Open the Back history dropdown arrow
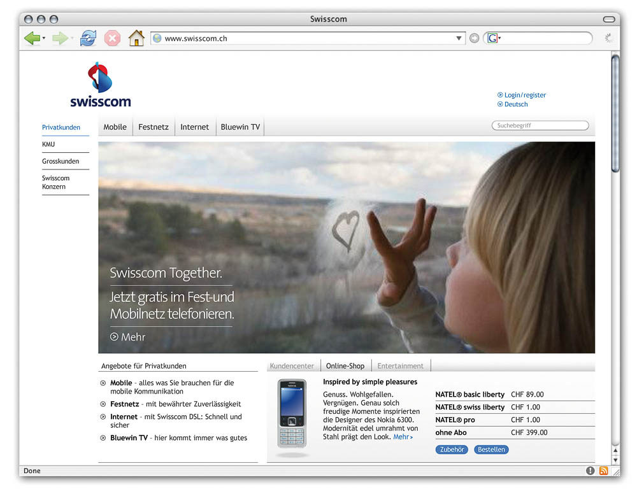Screen dimensions: 637x489 tap(44, 38)
